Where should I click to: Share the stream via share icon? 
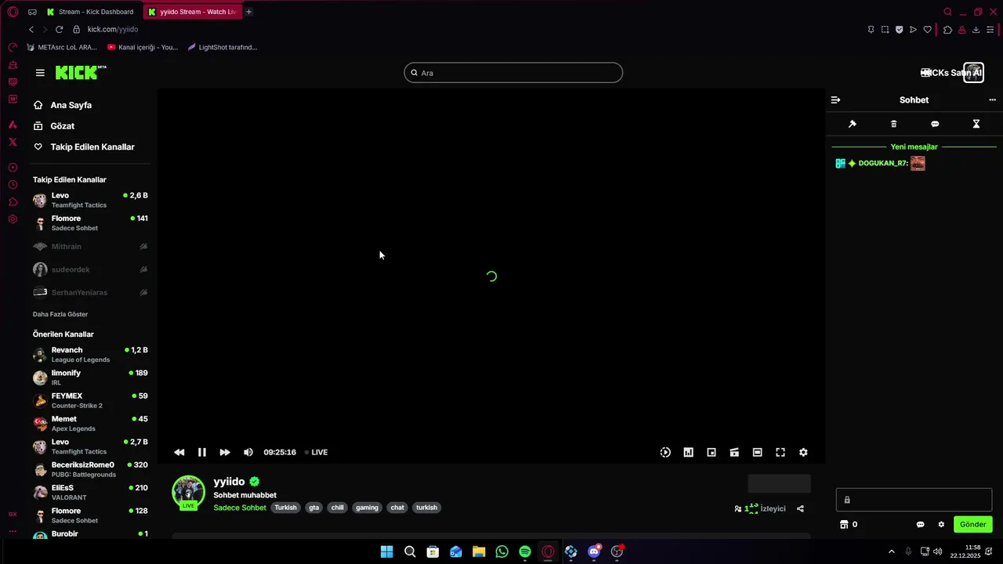[x=800, y=508]
